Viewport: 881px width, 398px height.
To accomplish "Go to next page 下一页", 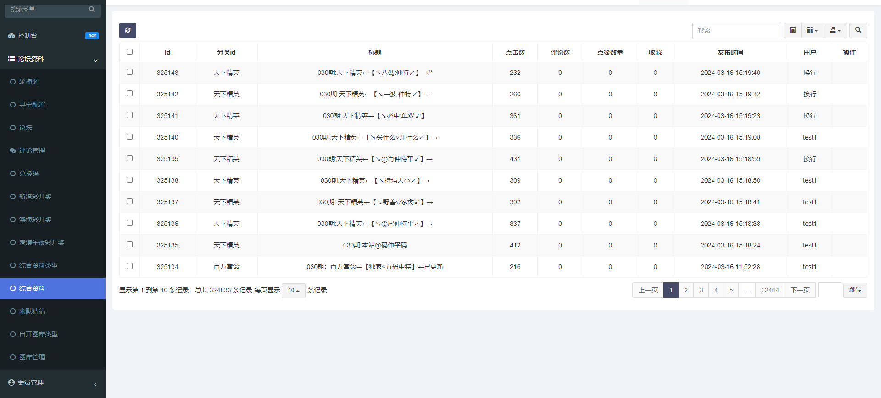I will pos(800,290).
